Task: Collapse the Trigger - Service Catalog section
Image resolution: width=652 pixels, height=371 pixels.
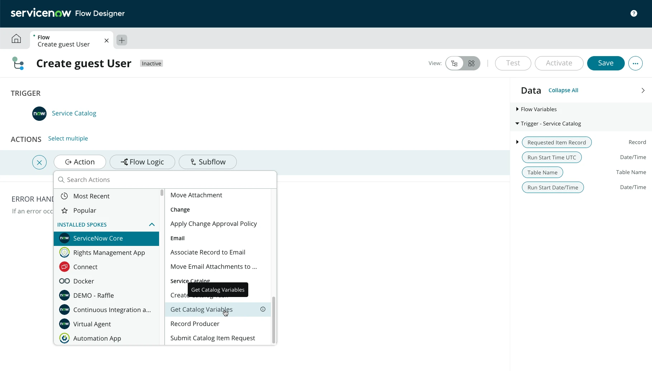Action: coord(517,123)
